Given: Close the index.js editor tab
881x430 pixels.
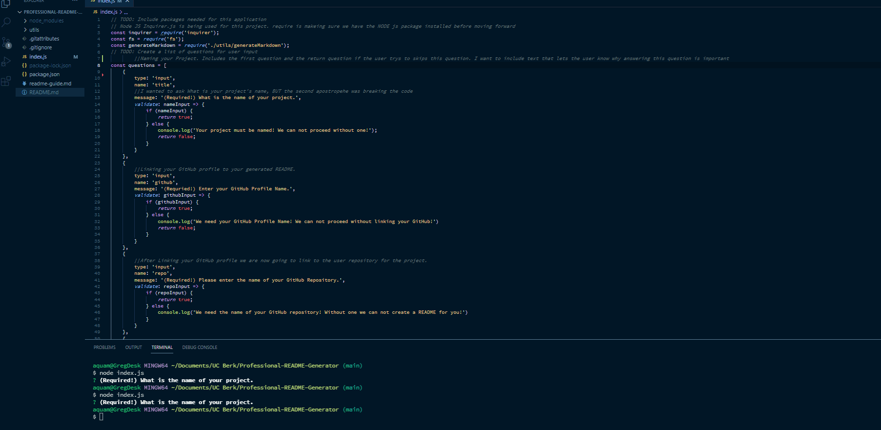Looking at the screenshot, I should tap(127, 1).
